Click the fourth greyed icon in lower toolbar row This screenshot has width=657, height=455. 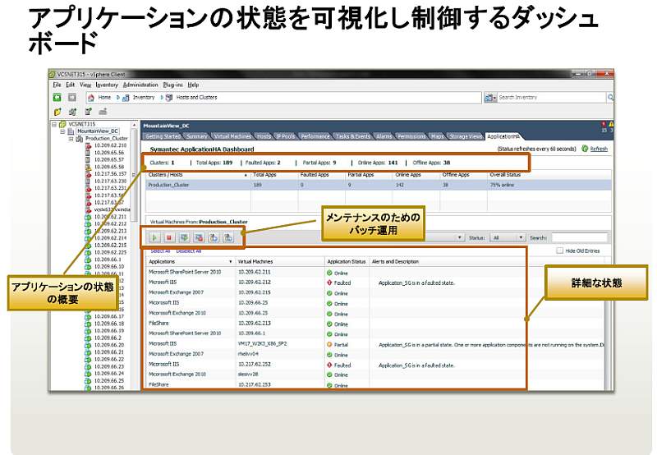(x=103, y=112)
